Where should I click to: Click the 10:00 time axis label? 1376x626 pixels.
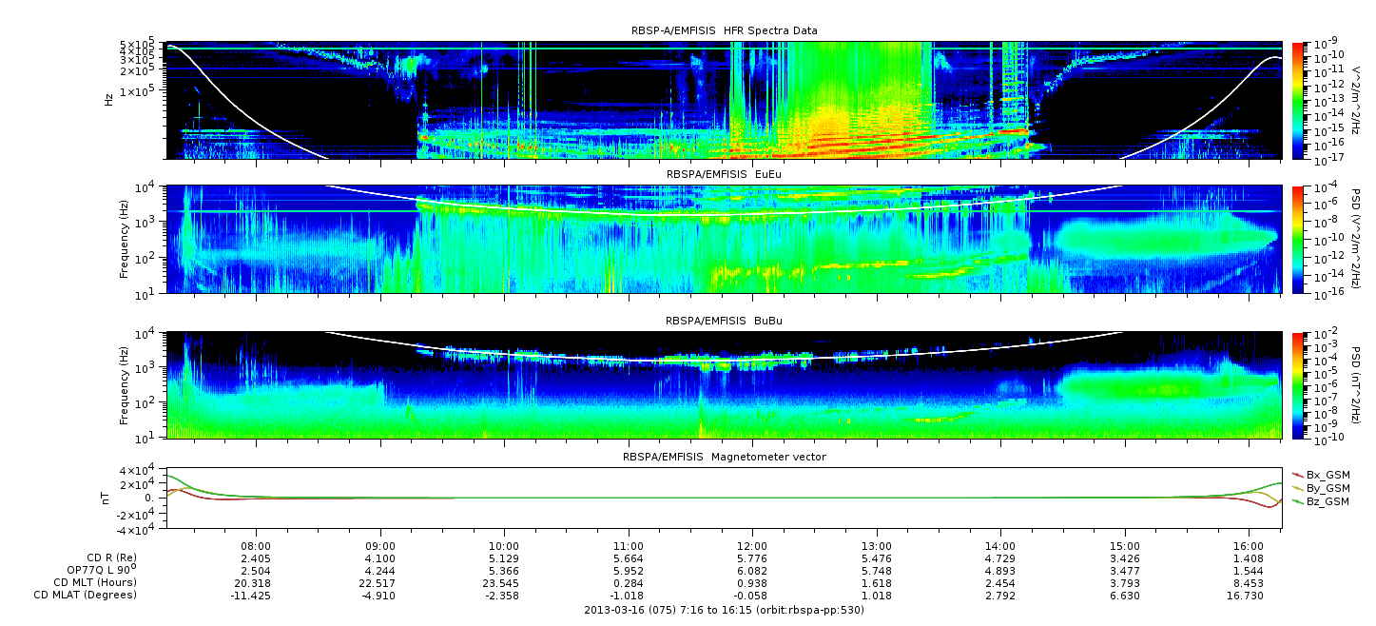504,546
